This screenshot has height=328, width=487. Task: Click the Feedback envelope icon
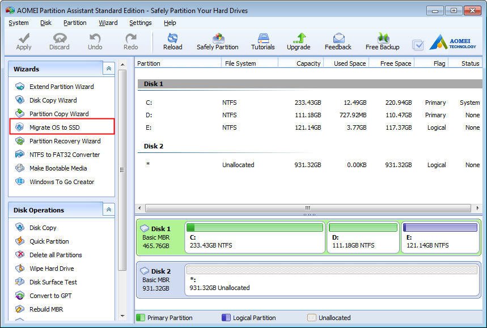tap(338, 39)
